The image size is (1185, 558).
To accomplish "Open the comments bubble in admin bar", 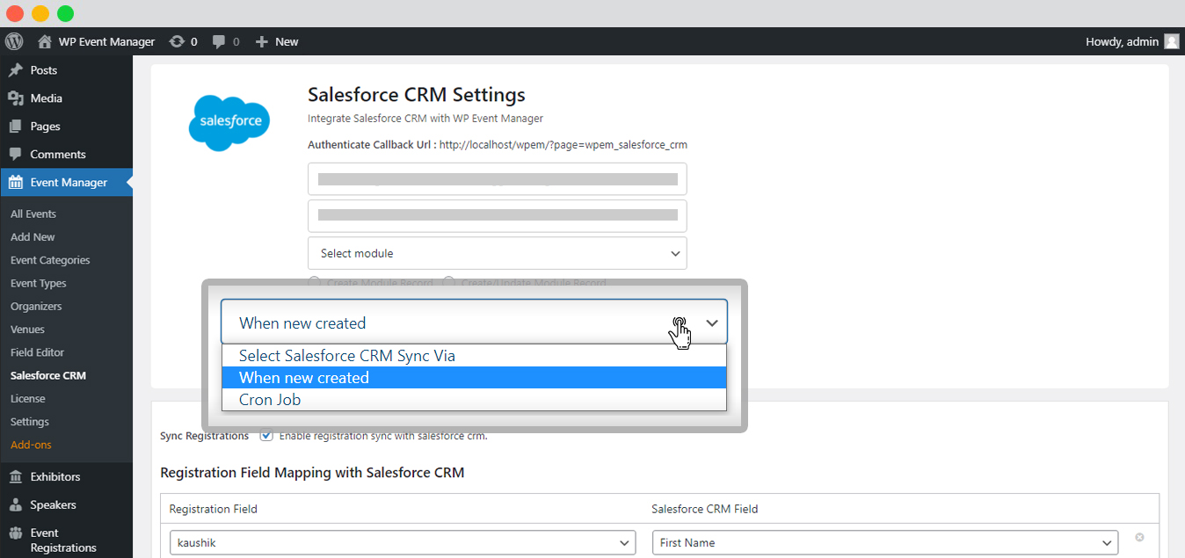I will (220, 41).
